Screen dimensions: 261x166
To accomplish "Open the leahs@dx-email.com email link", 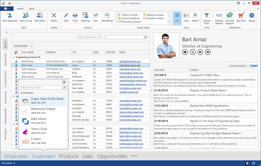I will coord(130,69).
